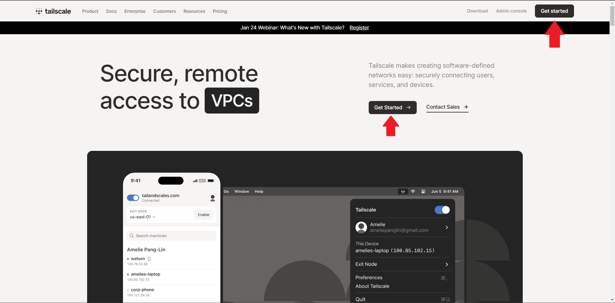
Task: Open the Docs page
Action: [111, 11]
